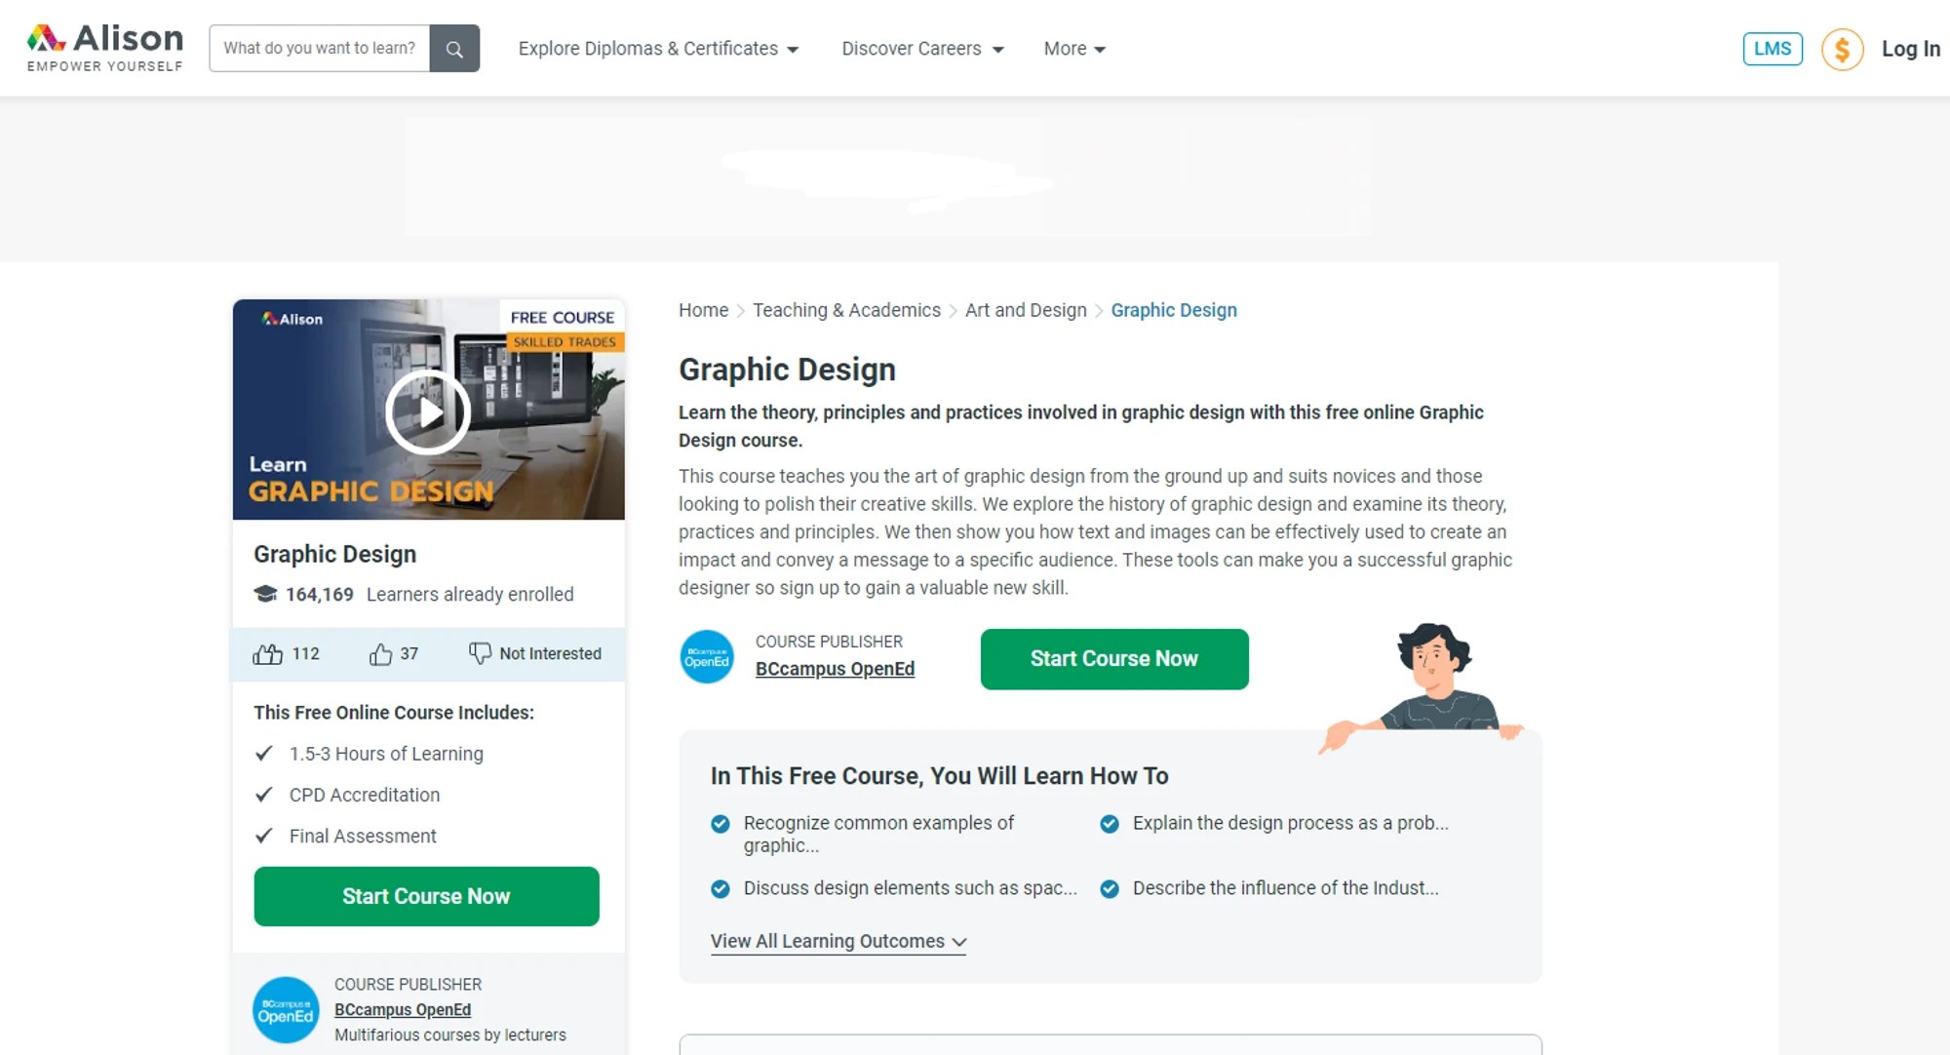Click the BCcampus OpenEd publisher logo
The image size is (1950, 1055).
click(x=706, y=657)
